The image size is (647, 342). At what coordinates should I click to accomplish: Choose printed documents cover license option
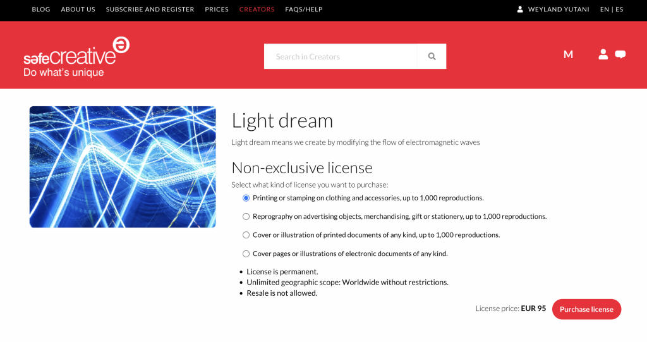click(246, 235)
